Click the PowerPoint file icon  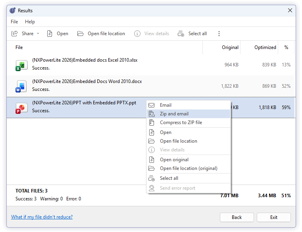pos(21,108)
